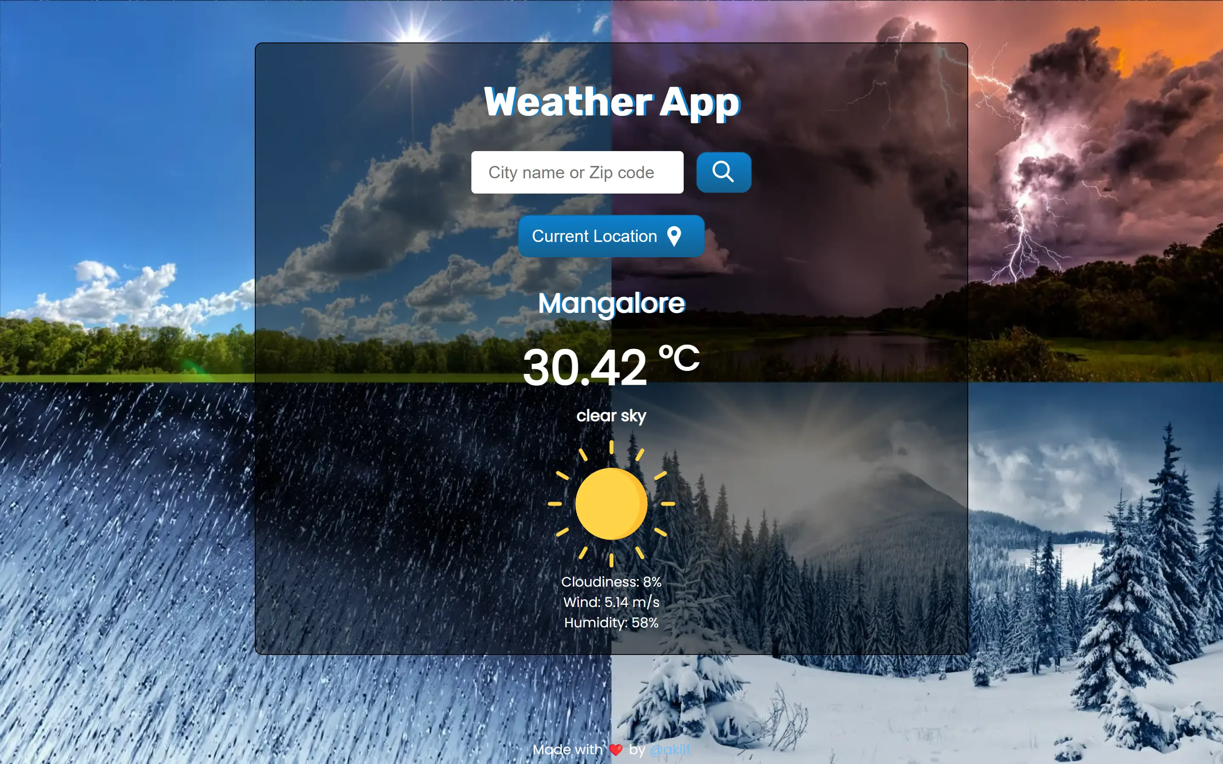Click the Cloudiness percentage display

click(x=611, y=582)
